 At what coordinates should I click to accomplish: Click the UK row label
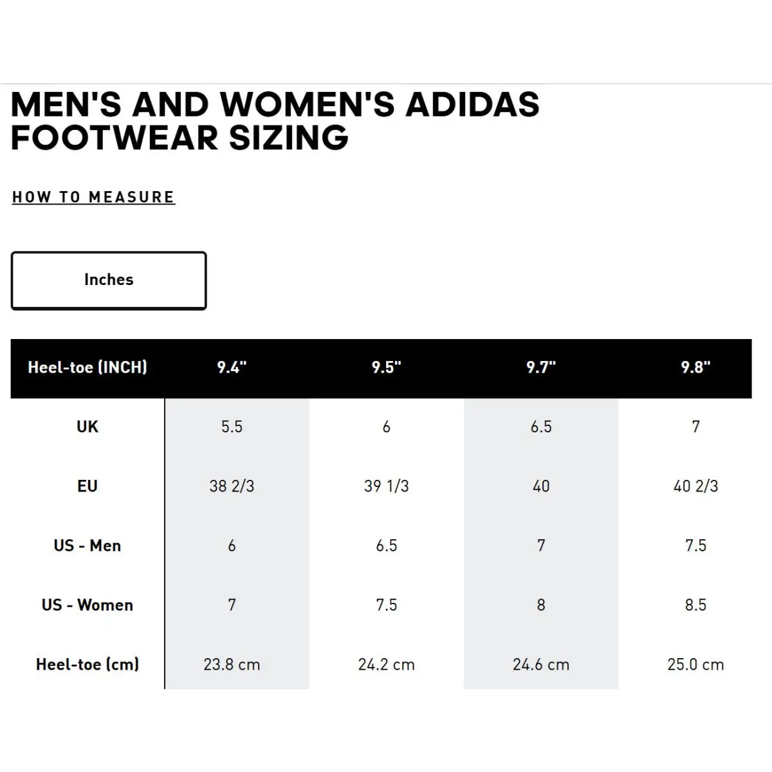87,427
